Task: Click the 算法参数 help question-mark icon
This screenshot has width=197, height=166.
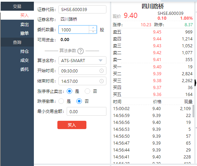Action: tap(81, 51)
